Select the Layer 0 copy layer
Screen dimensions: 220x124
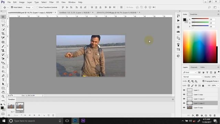(200, 107)
